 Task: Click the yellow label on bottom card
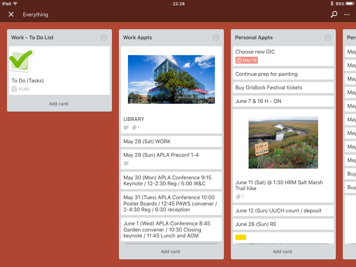point(241,237)
